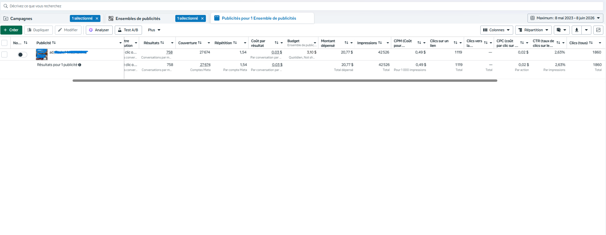Open the date range Maximum dropdown

point(565,18)
